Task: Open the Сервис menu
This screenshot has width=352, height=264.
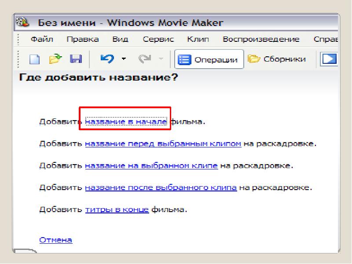Action: coord(158,39)
